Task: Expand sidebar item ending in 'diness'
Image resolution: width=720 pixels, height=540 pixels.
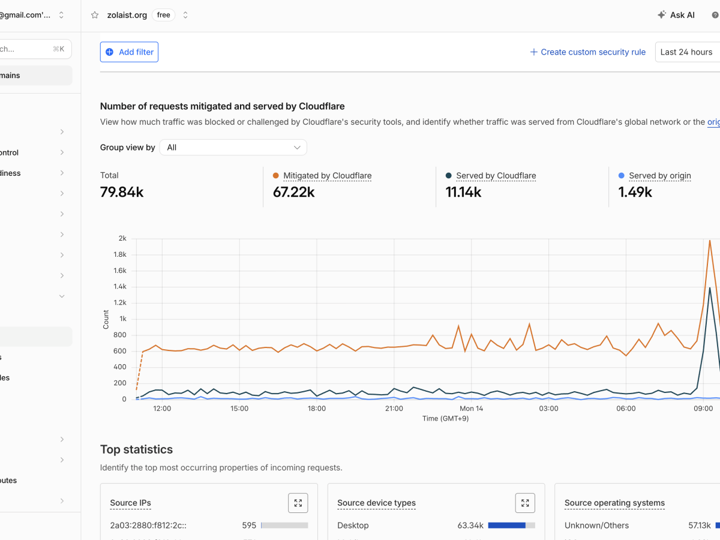Action: click(x=62, y=173)
